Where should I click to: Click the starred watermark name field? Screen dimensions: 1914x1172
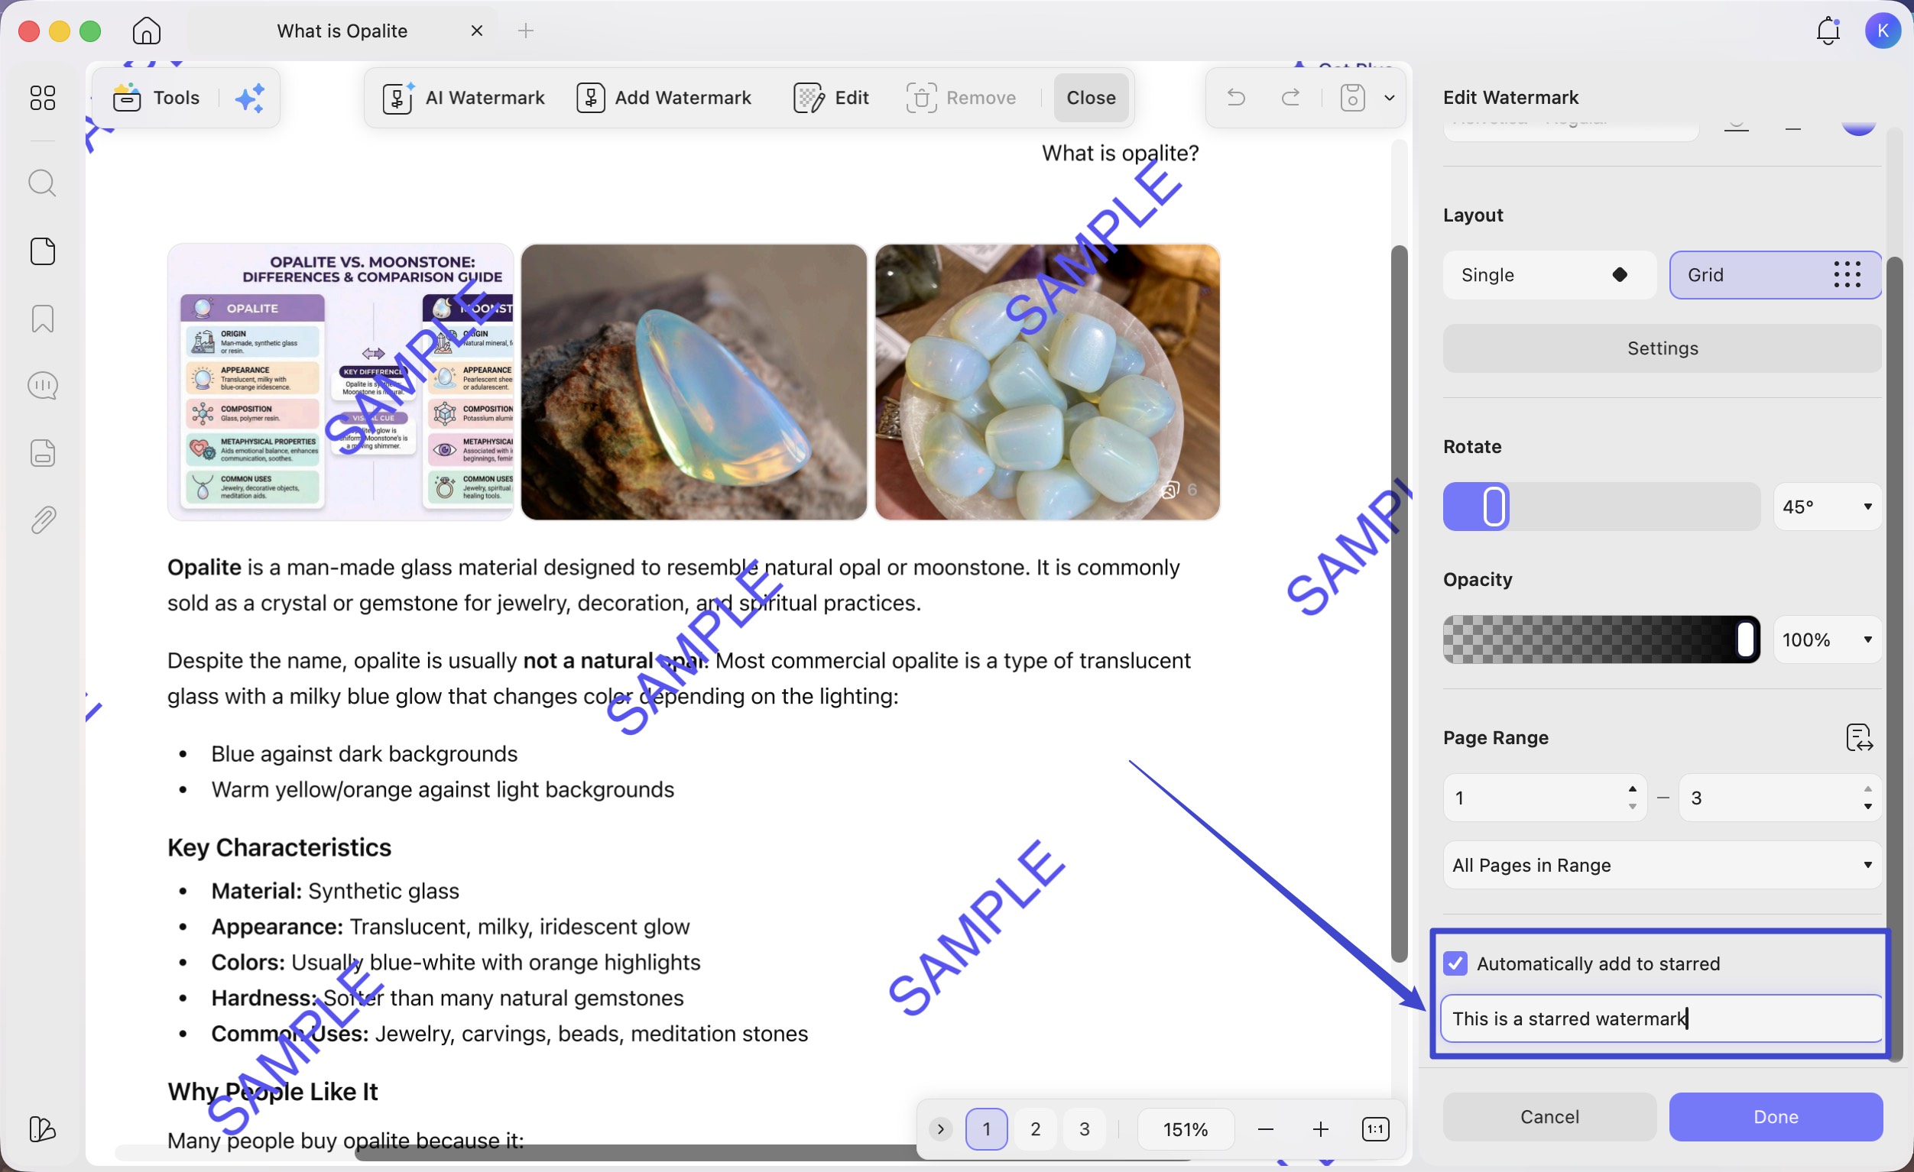click(x=1663, y=1019)
